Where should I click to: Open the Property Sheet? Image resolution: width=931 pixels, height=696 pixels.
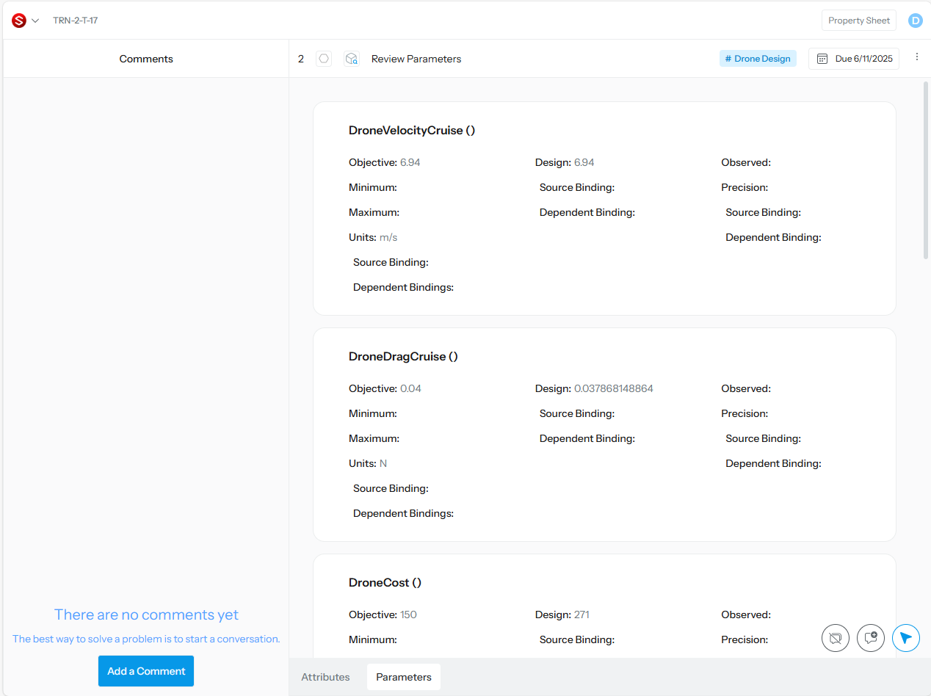point(858,21)
